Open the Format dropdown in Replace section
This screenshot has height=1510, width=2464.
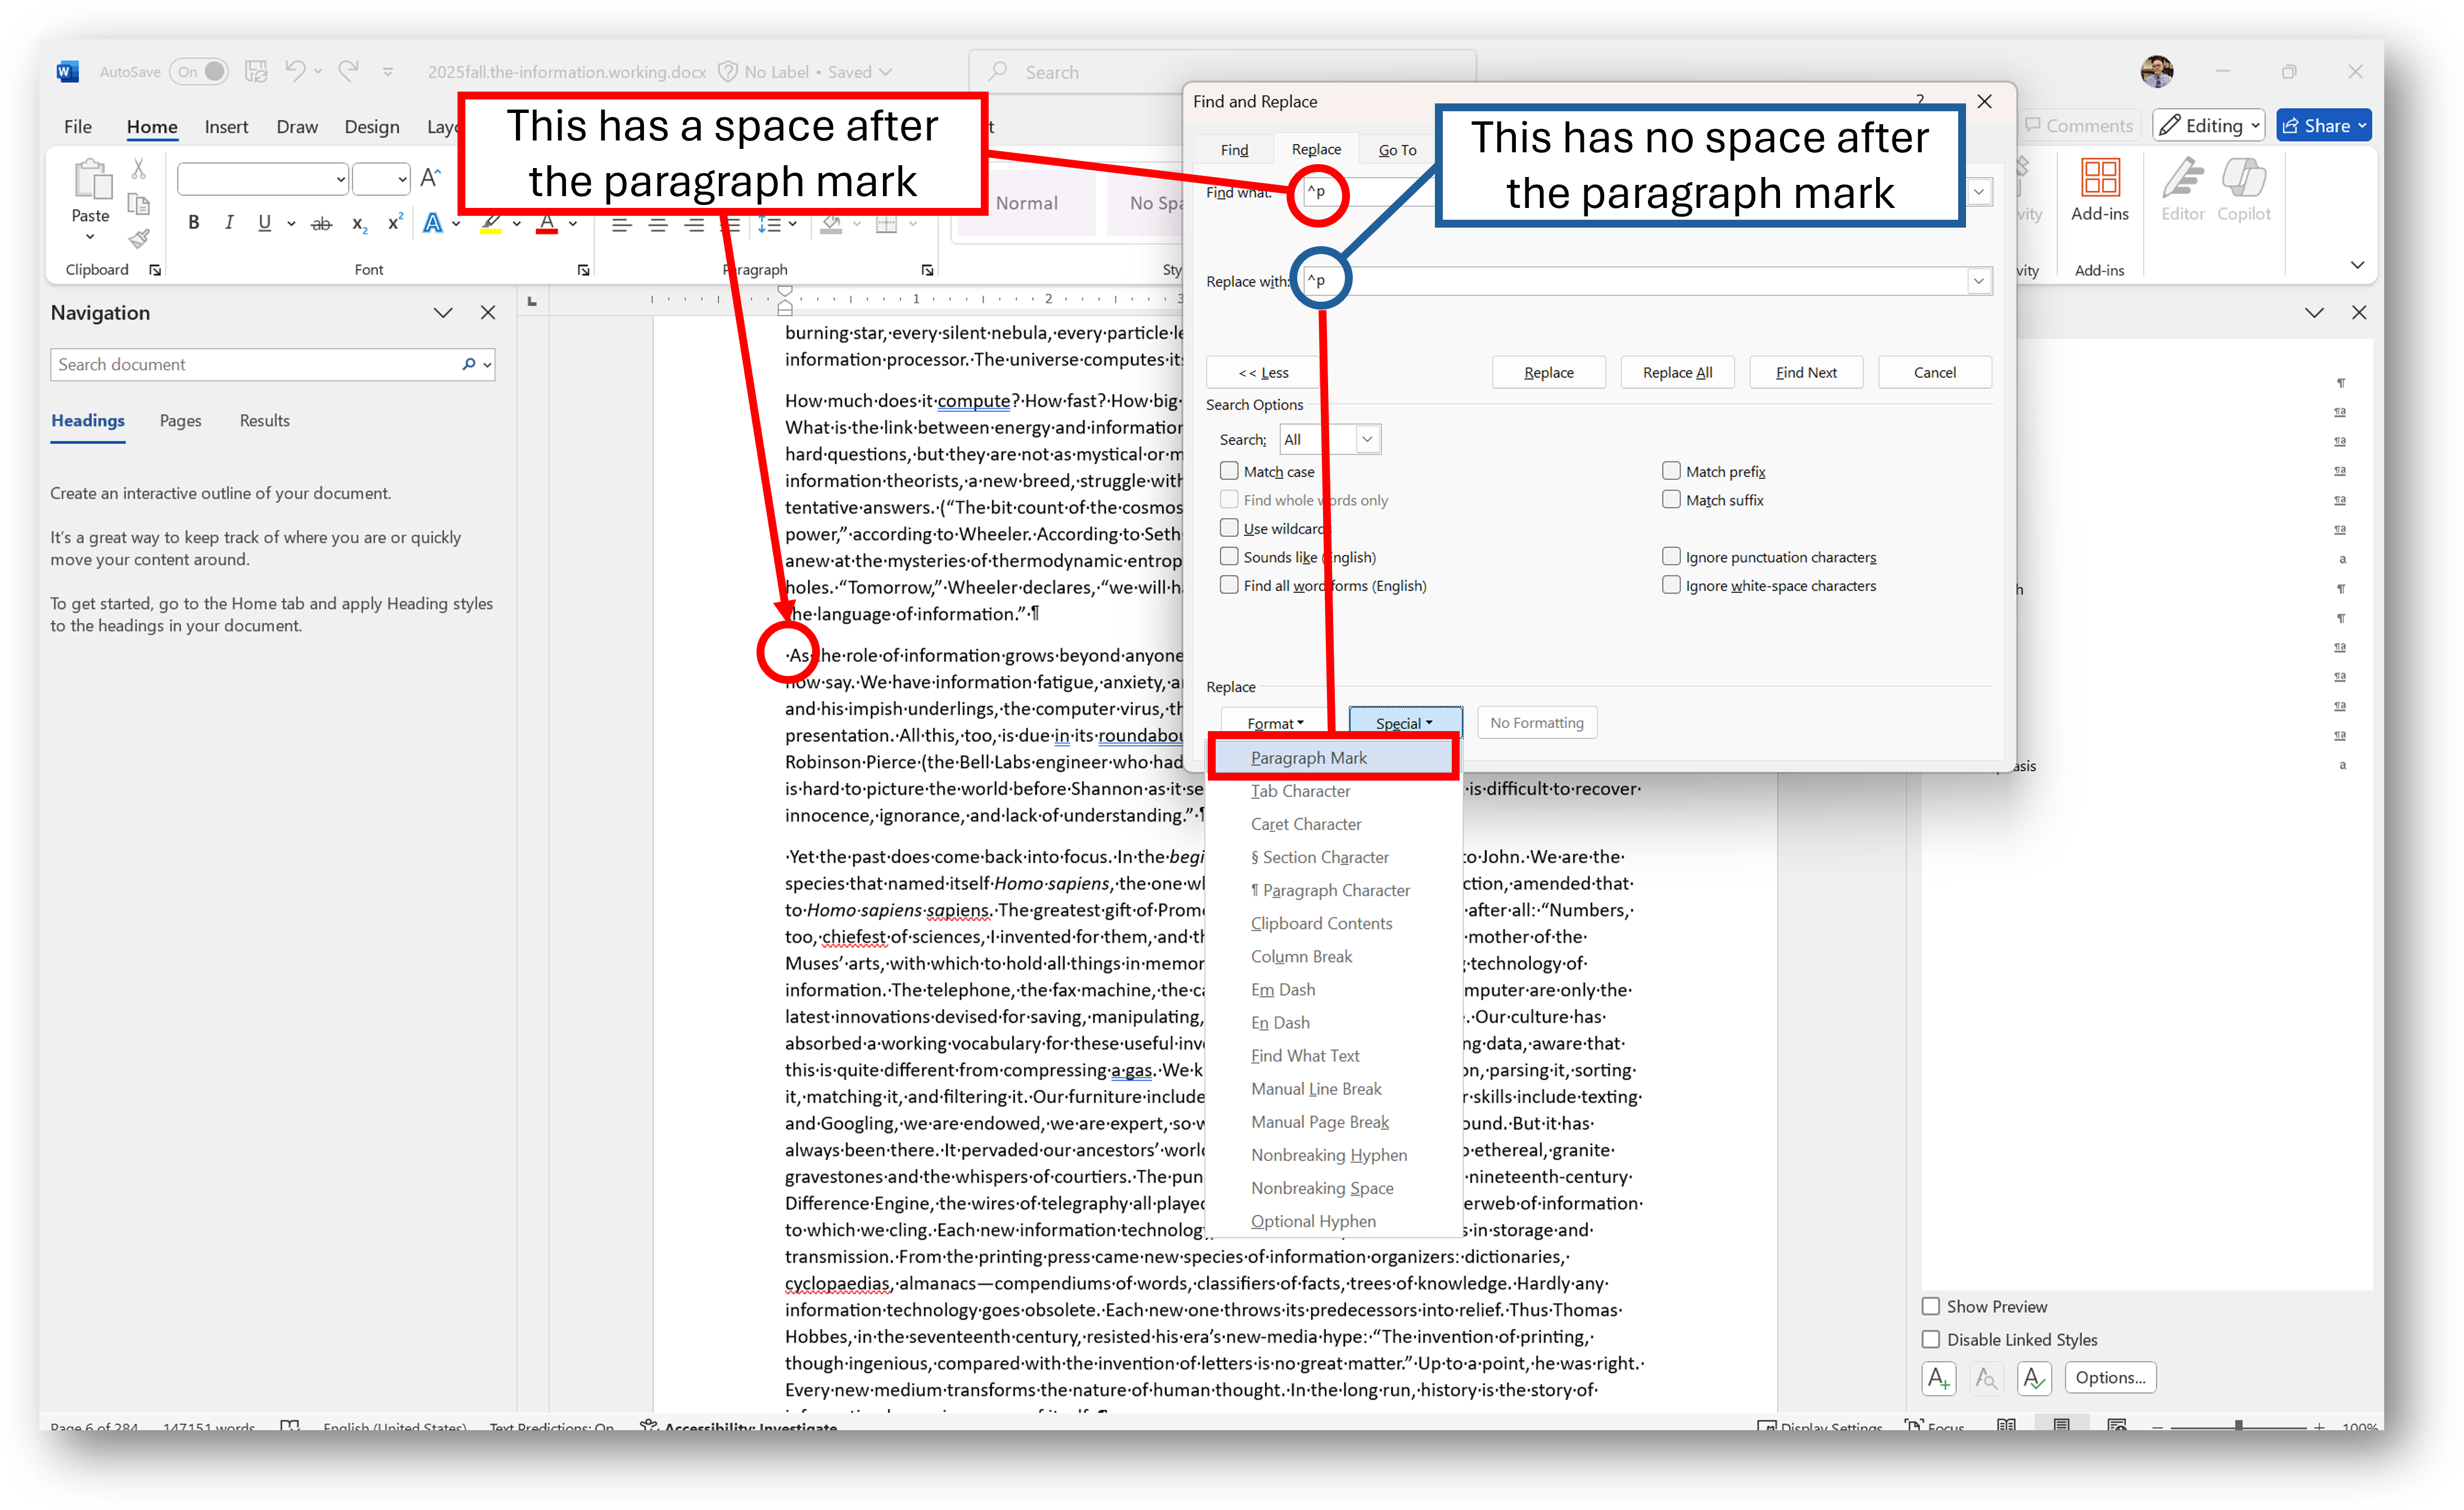click(x=1274, y=722)
